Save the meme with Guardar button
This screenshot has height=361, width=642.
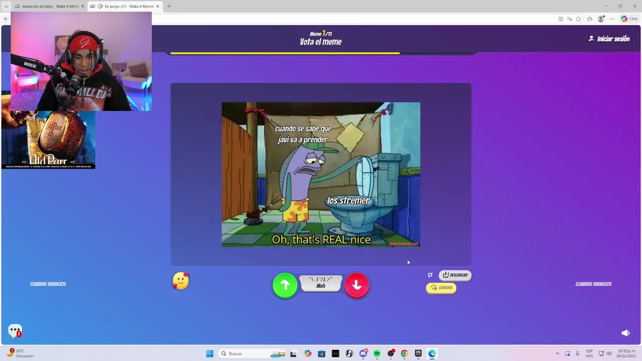(x=441, y=288)
